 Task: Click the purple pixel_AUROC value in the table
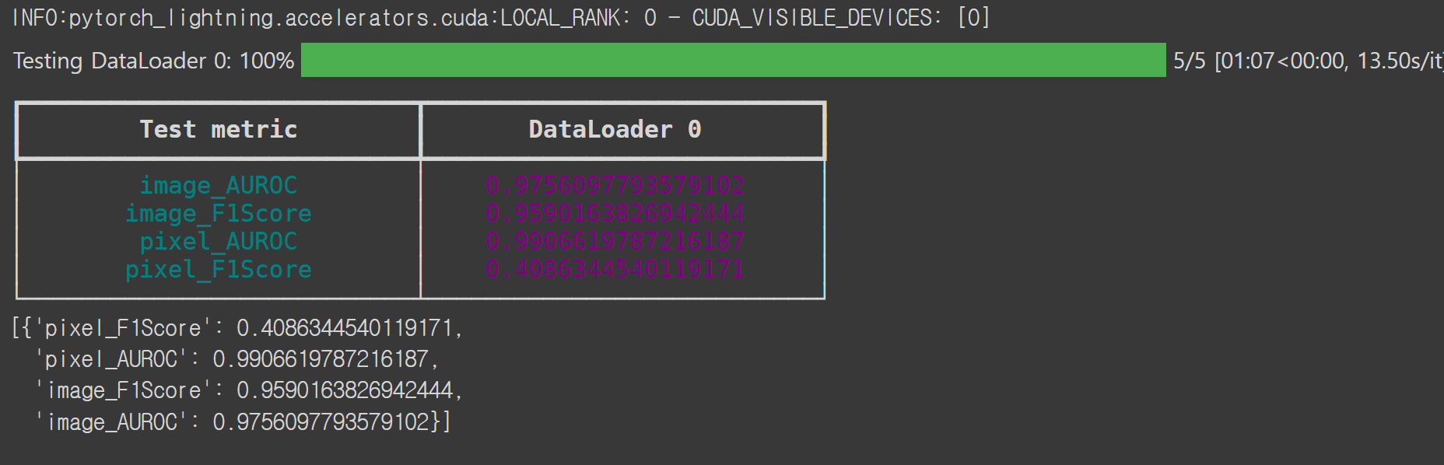615,241
